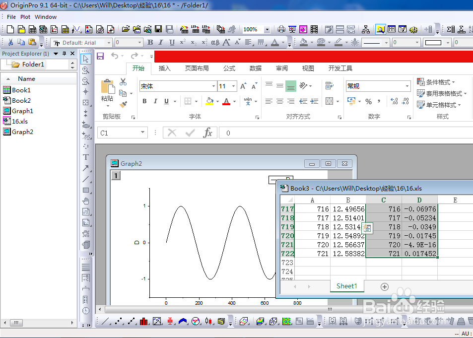
Task: Open the File menu
Action: tap(11, 17)
